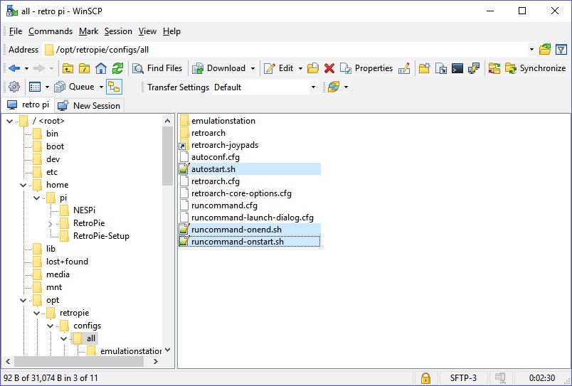Open session in PuTTY icon
The image size is (572, 386).
coord(474,68)
